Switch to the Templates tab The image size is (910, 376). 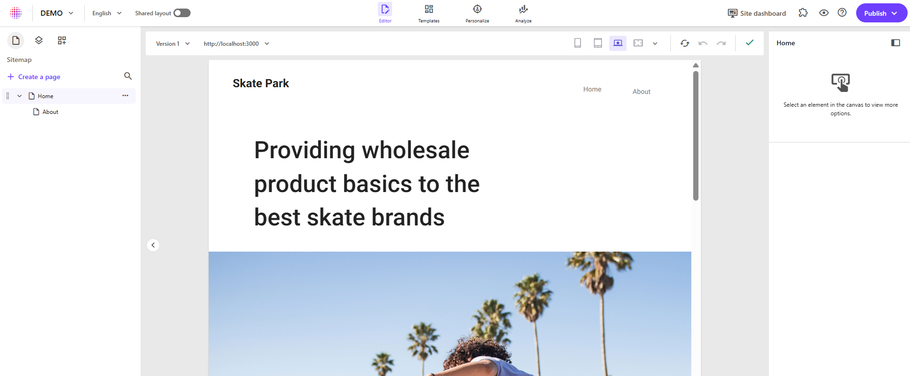point(429,13)
